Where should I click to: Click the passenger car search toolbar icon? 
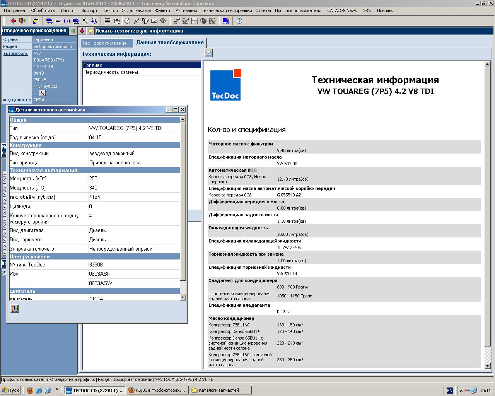pos(49,21)
